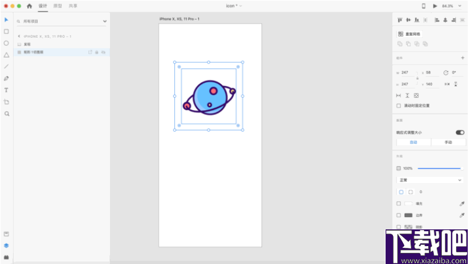Click the rotation icon next to 0°
Image resolution: width=469 pixels, height=264 pixels.
pyautogui.click(x=446, y=73)
